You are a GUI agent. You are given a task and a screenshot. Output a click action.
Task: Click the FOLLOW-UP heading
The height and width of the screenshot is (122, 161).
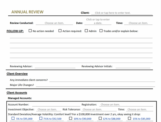pos(15,31)
